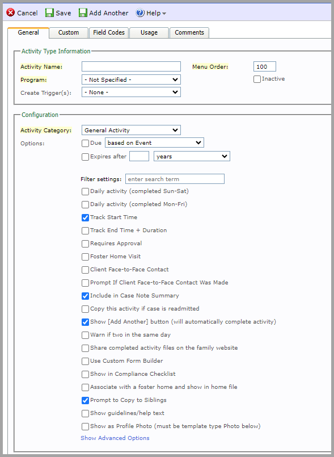Disable Prompt to Copy to Siblings

(85, 400)
